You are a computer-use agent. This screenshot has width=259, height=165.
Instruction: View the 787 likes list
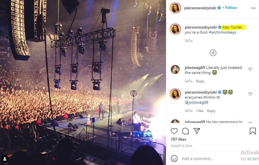coord(178,139)
